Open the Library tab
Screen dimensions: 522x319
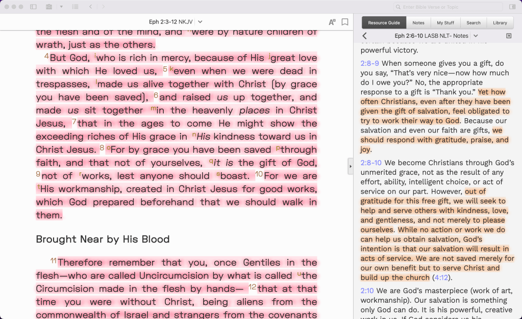tap(500, 23)
